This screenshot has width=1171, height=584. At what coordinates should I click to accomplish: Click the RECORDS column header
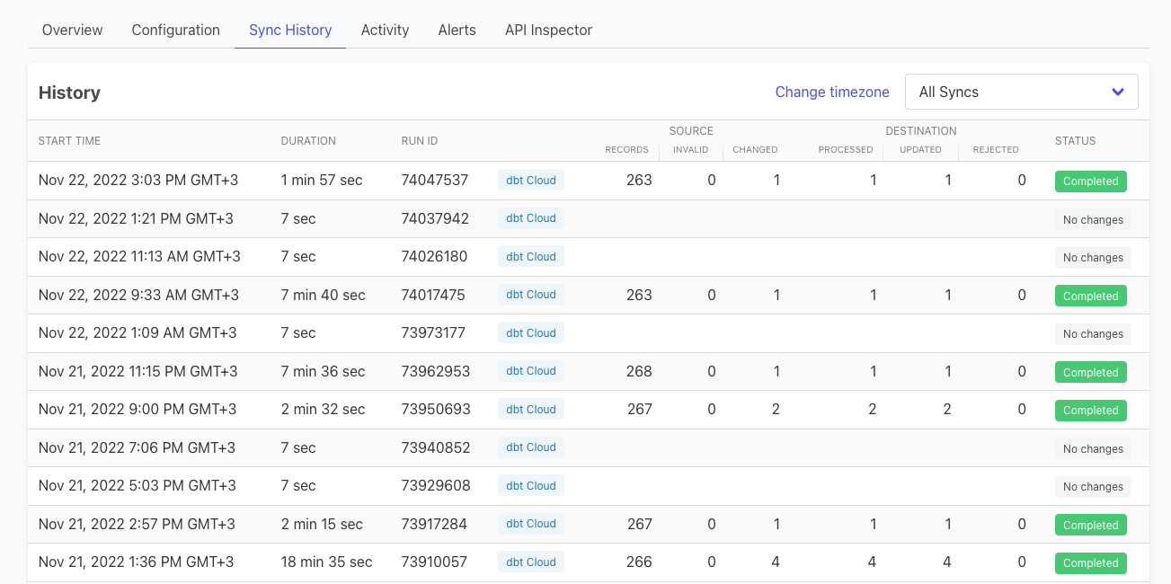626,150
